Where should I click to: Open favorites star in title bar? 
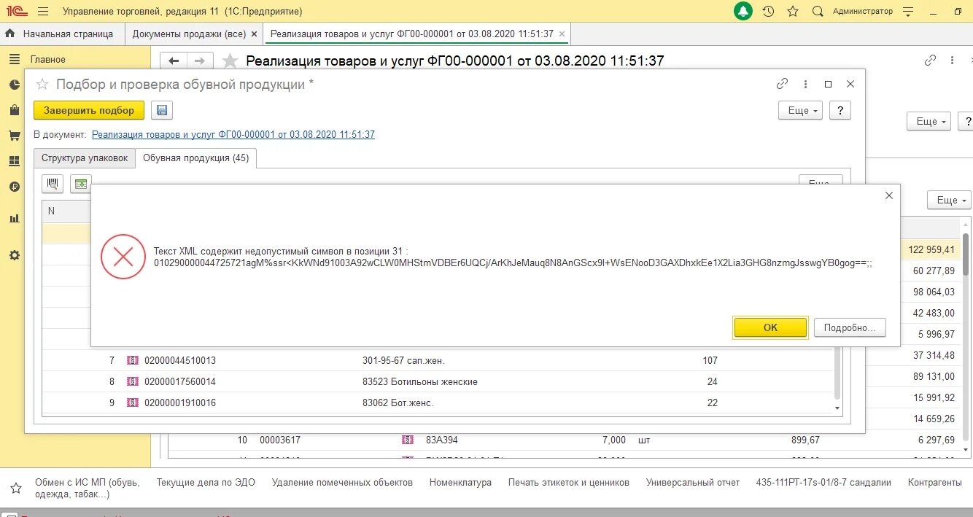point(793,12)
